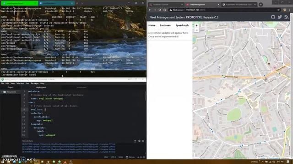Click the Not secure warning icon

click(171, 10)
